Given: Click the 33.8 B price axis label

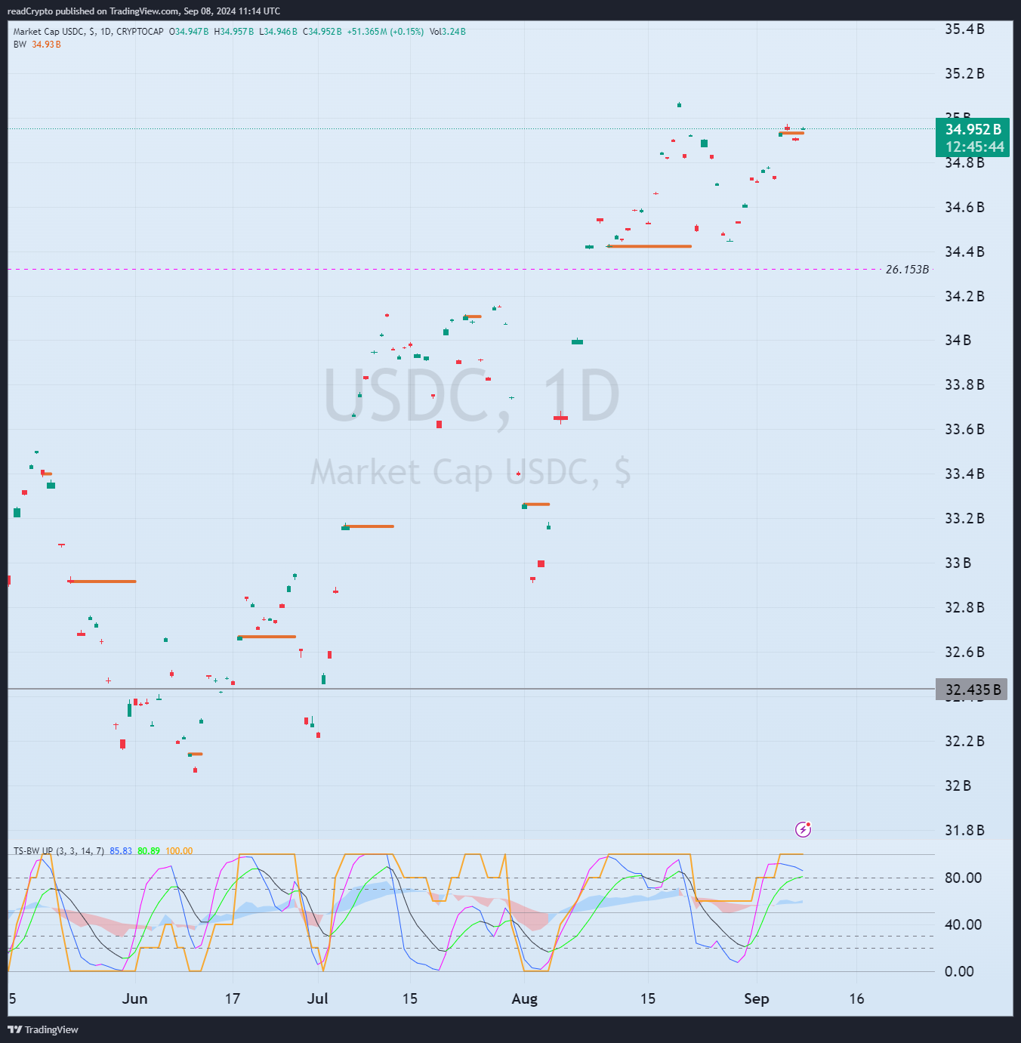Looking at the screenshot, I should click(964, 385).
